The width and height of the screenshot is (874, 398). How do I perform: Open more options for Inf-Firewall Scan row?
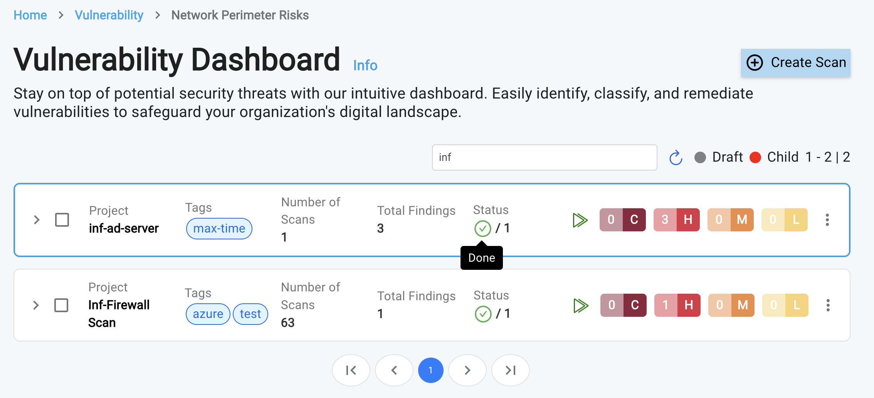(828, 305)
